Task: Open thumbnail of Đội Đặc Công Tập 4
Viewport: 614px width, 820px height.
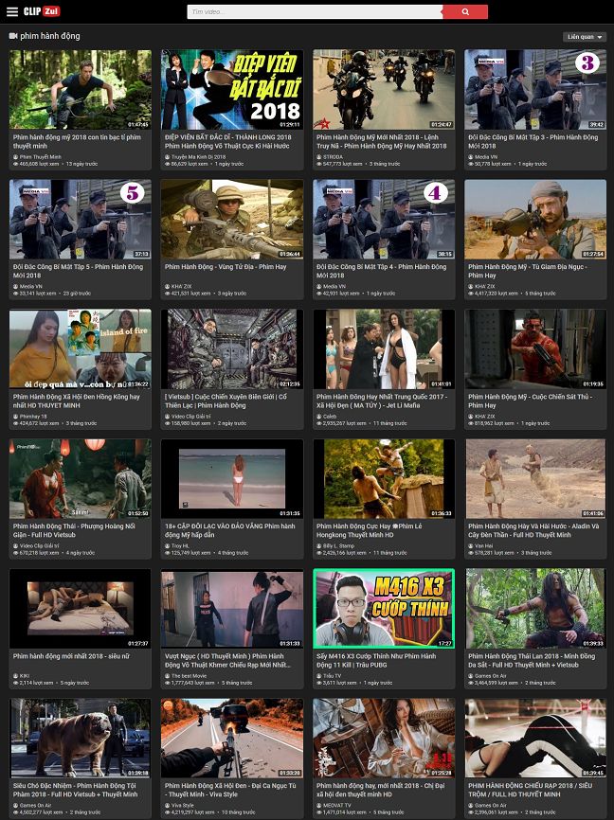Action: point(384,219)
